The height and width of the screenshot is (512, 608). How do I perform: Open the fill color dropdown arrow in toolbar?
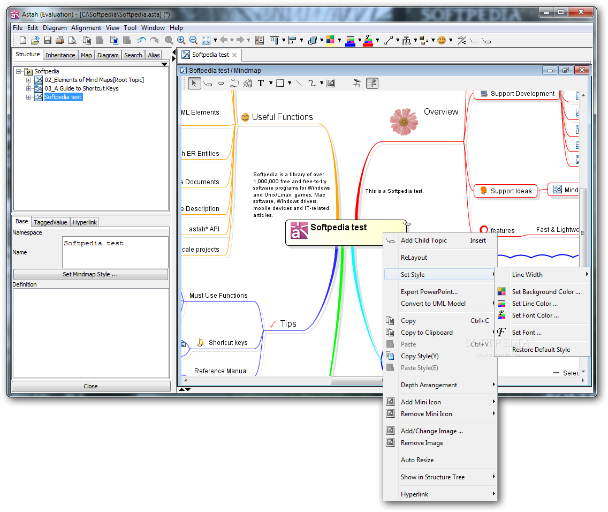point(339,40)
